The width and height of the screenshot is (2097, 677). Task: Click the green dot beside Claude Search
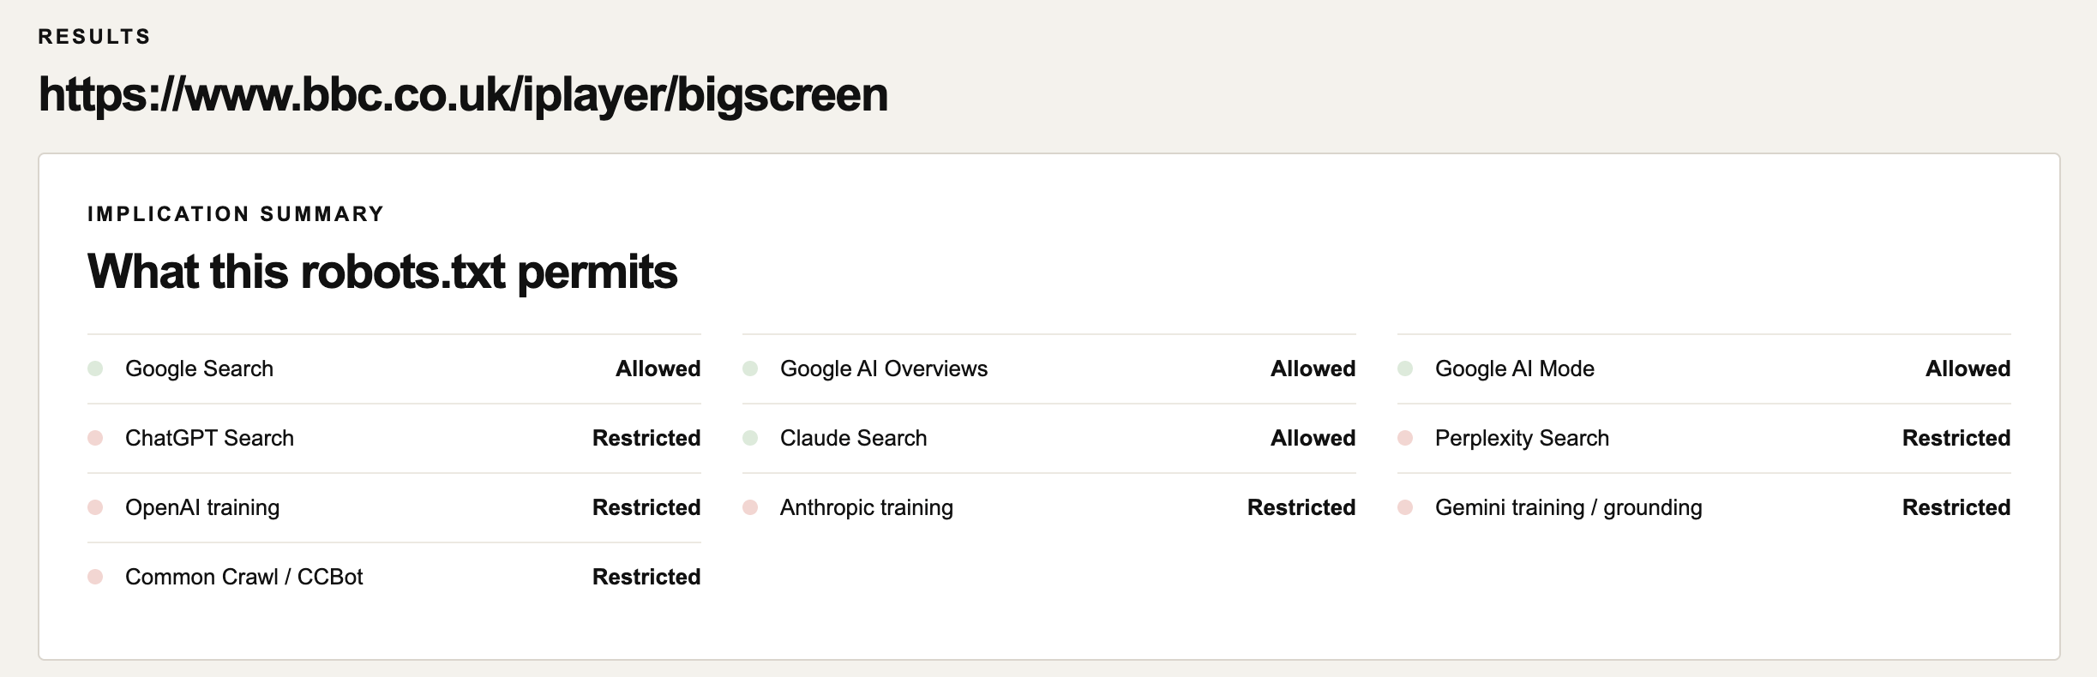pos(750,438)
